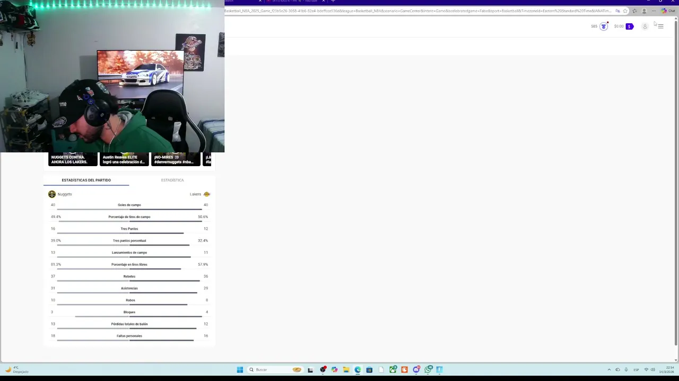Click the Pérdidas totales de balón label
679x381 pixels.
(129, 324)
